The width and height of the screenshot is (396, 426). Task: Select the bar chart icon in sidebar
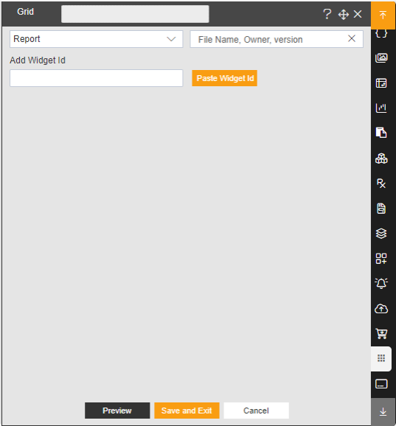[x=381, y=108]
